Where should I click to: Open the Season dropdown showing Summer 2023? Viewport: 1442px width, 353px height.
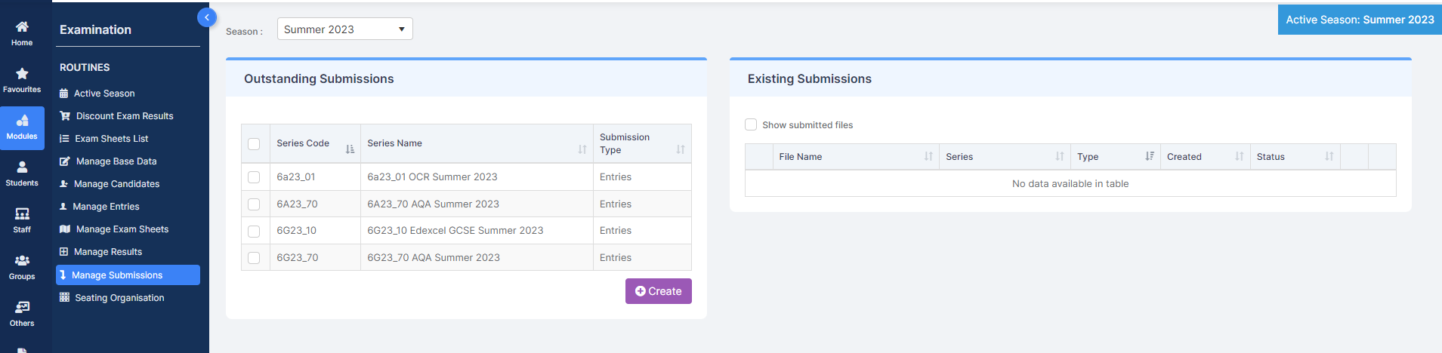[345, 29]
